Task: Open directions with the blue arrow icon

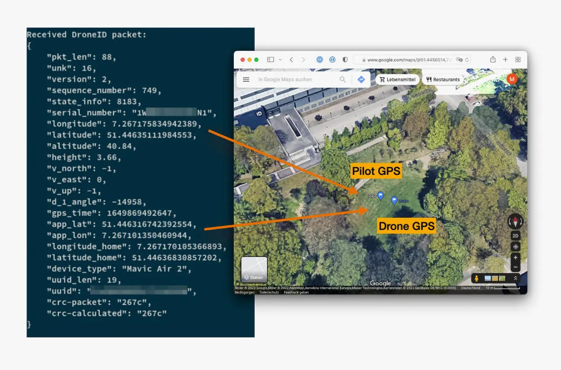Action: pyautogui.click(x=361, y=80)
